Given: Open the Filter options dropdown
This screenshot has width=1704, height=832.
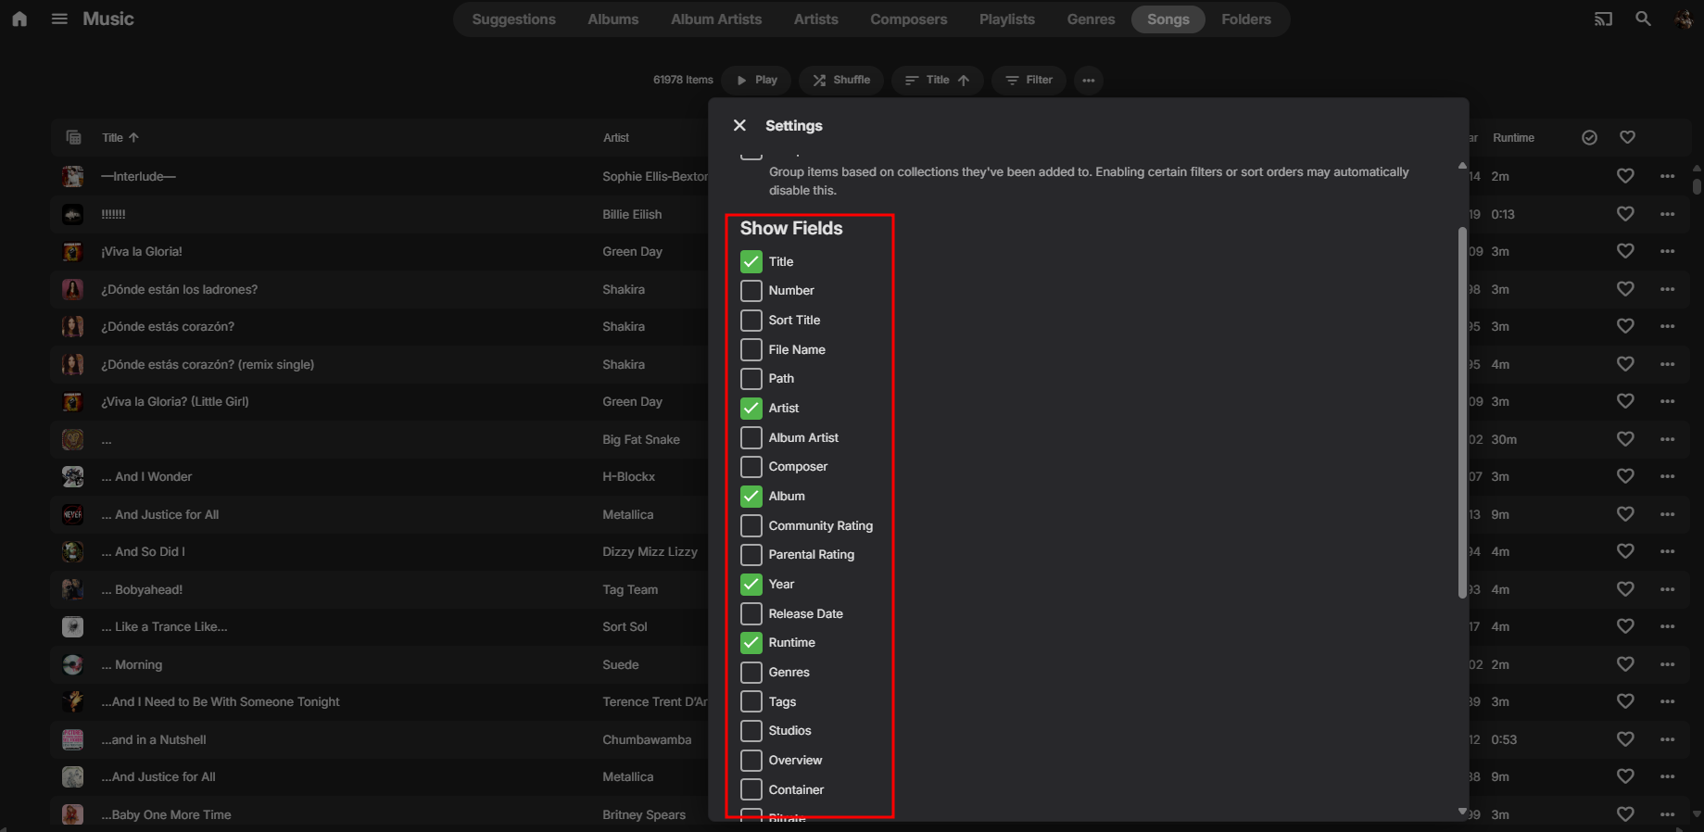Looking at the screenshot, I should click(x=1029, y=80).
